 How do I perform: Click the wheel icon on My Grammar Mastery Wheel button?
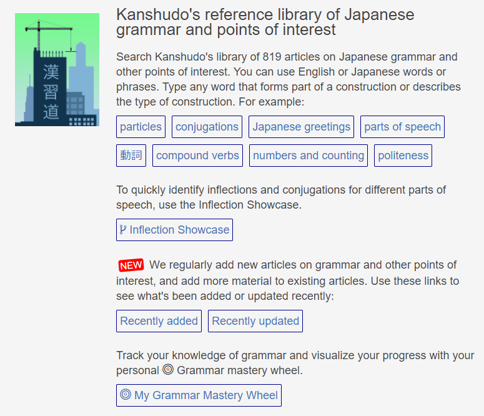[126, 394]
